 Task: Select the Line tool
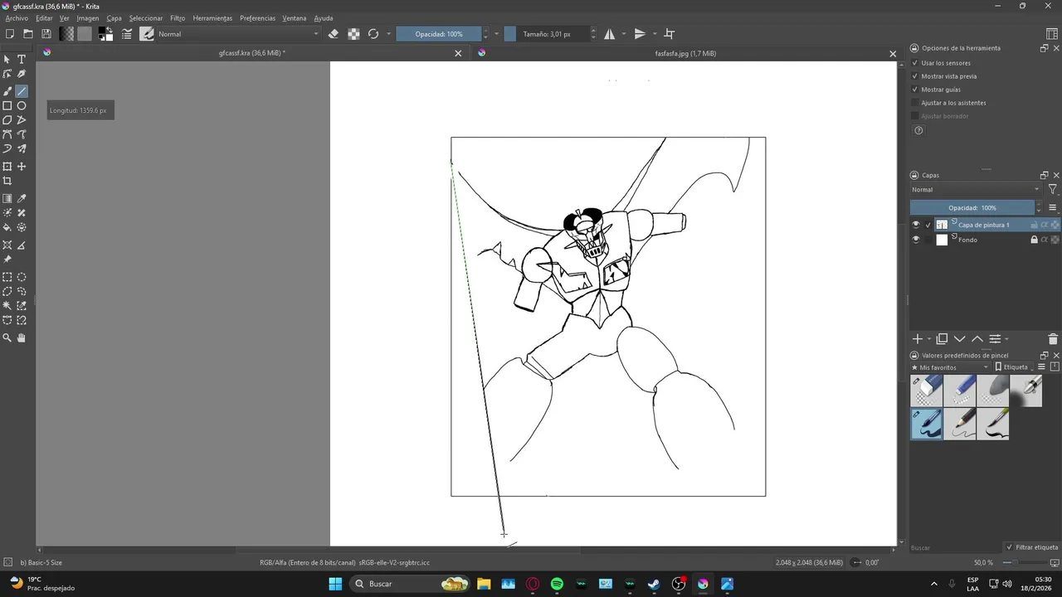(x=22, y=91)
